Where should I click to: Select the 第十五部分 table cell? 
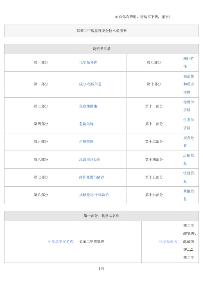point(154,177)
